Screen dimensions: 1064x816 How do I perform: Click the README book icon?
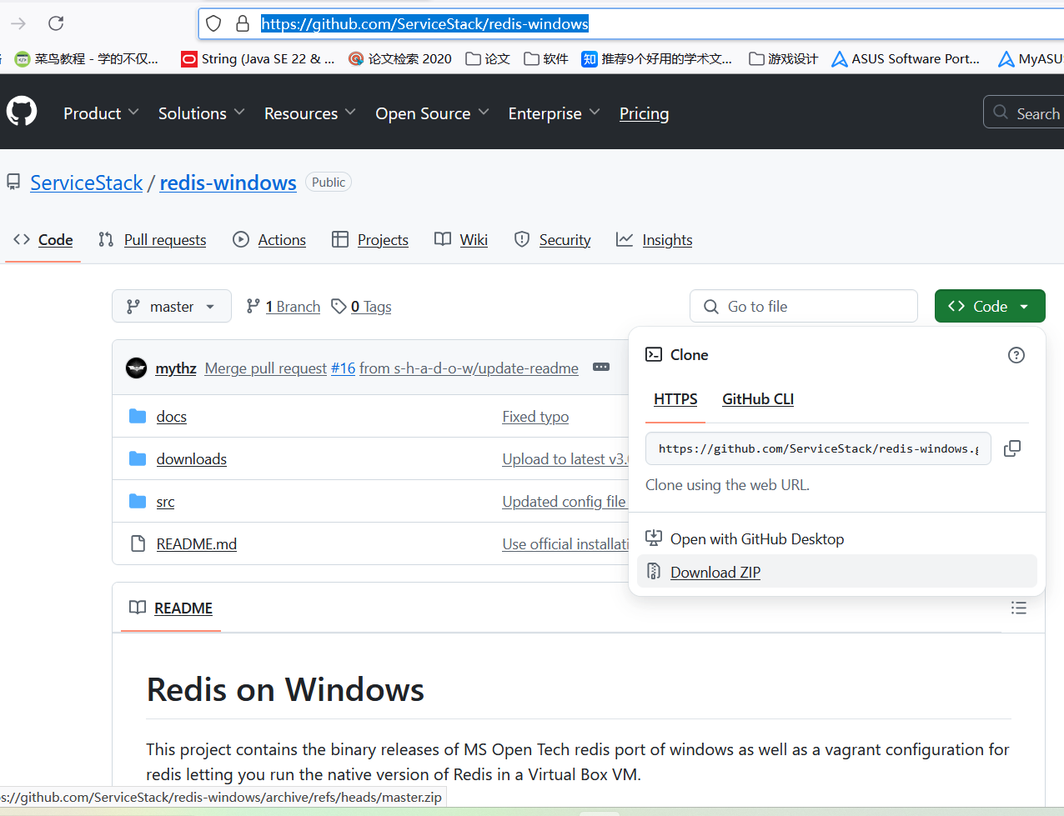pos(138,608)
